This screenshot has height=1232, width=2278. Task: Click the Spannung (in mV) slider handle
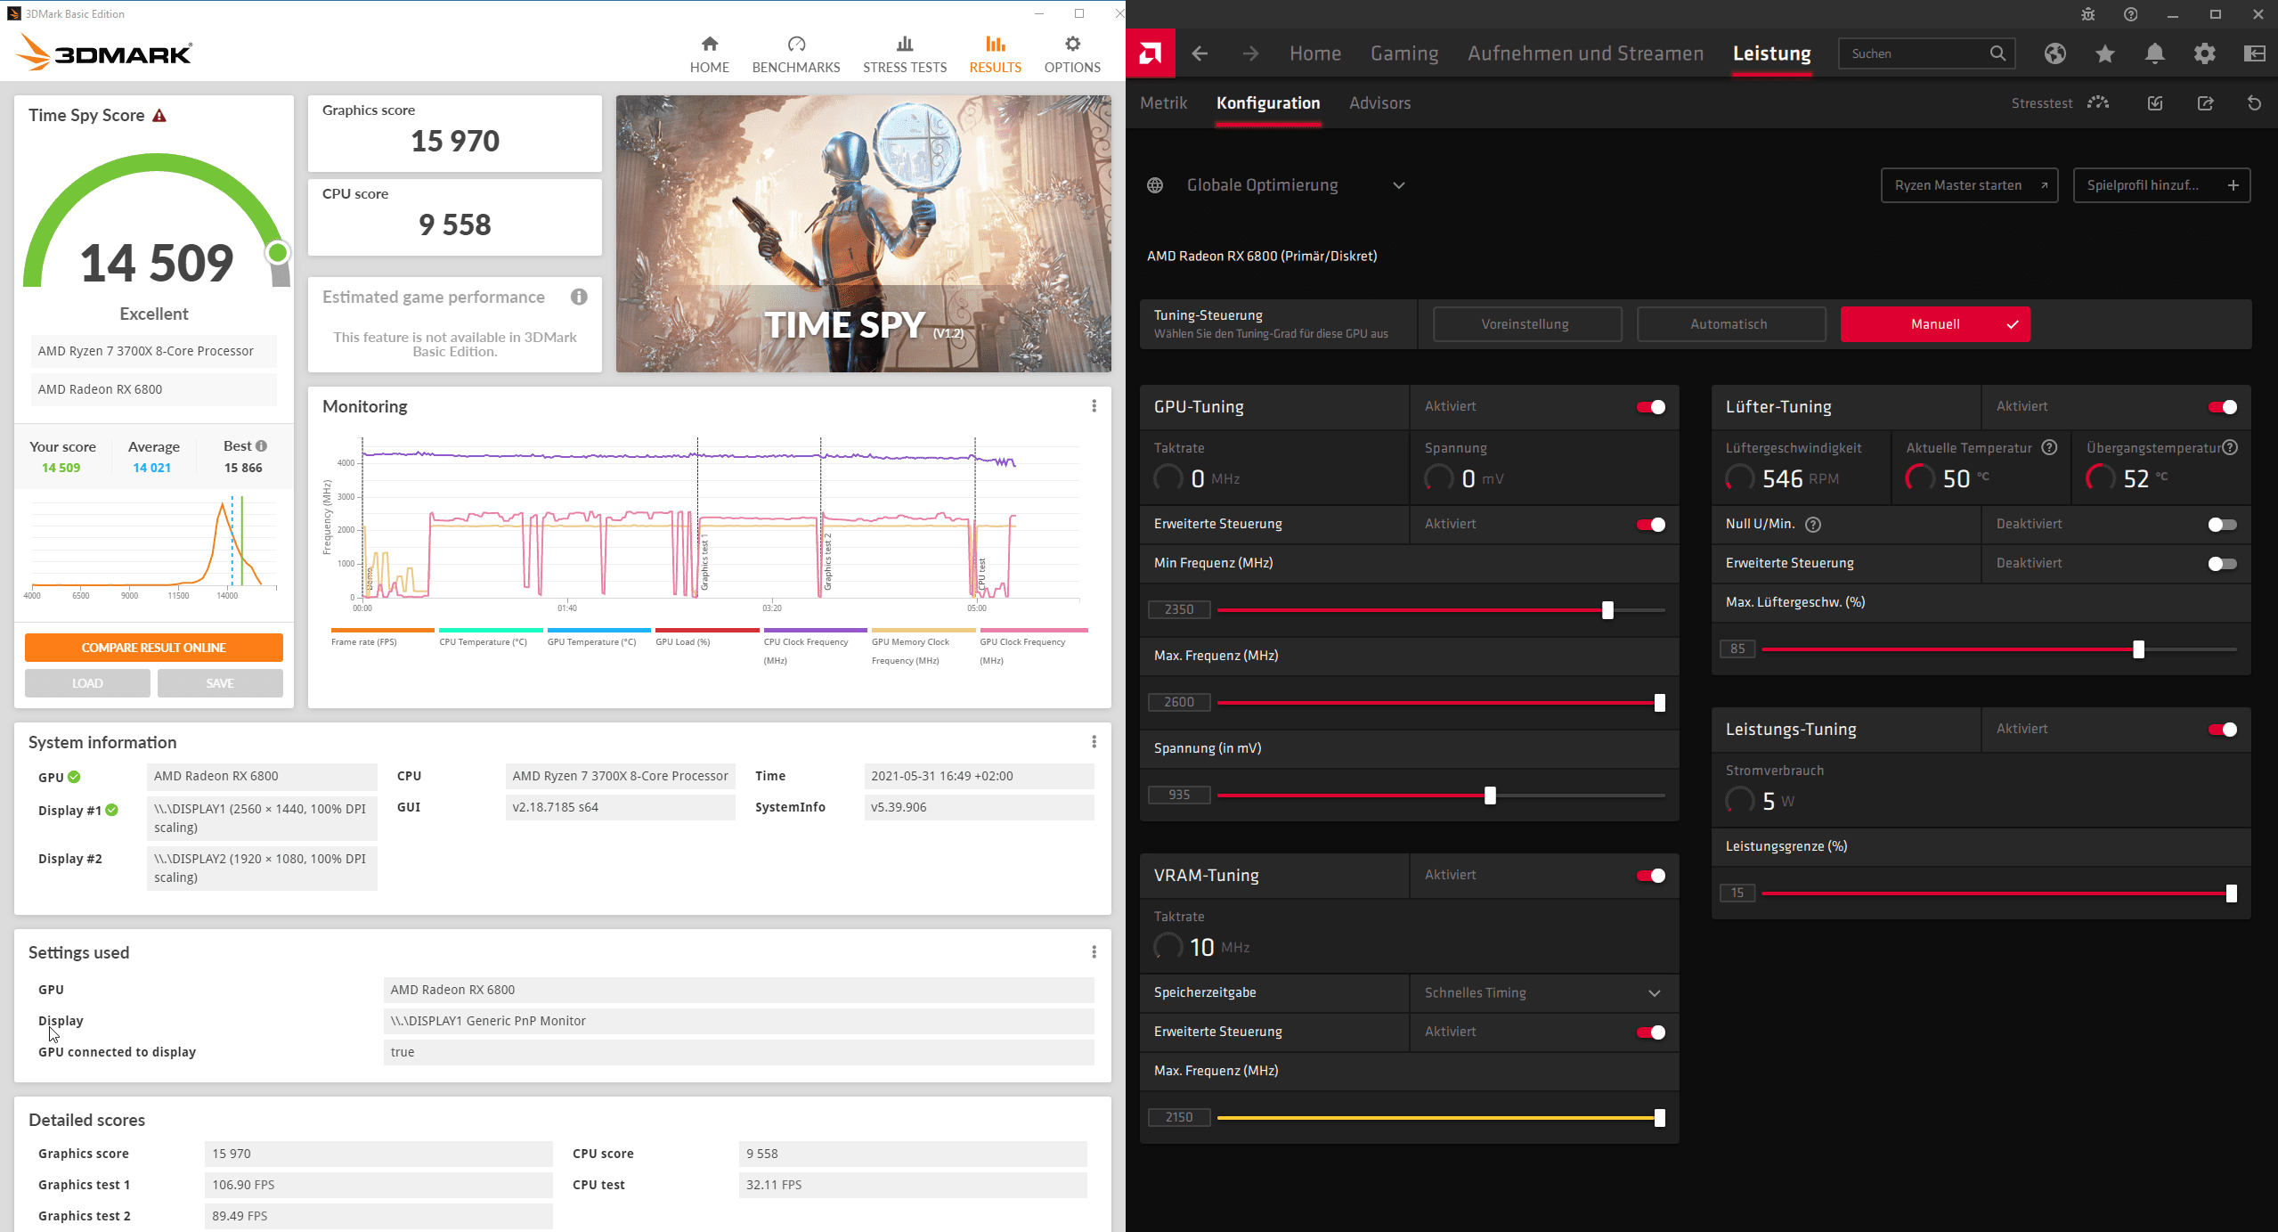pyautogui.click(x=1489, y=795)
